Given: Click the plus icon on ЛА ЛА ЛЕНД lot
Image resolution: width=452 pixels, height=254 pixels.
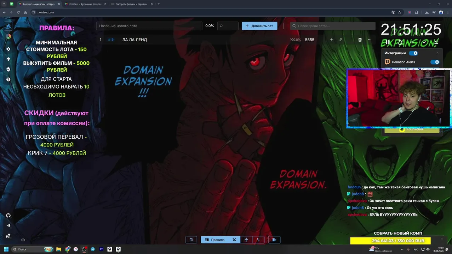Looking at the screenshot, I should (x=332, y=40).
